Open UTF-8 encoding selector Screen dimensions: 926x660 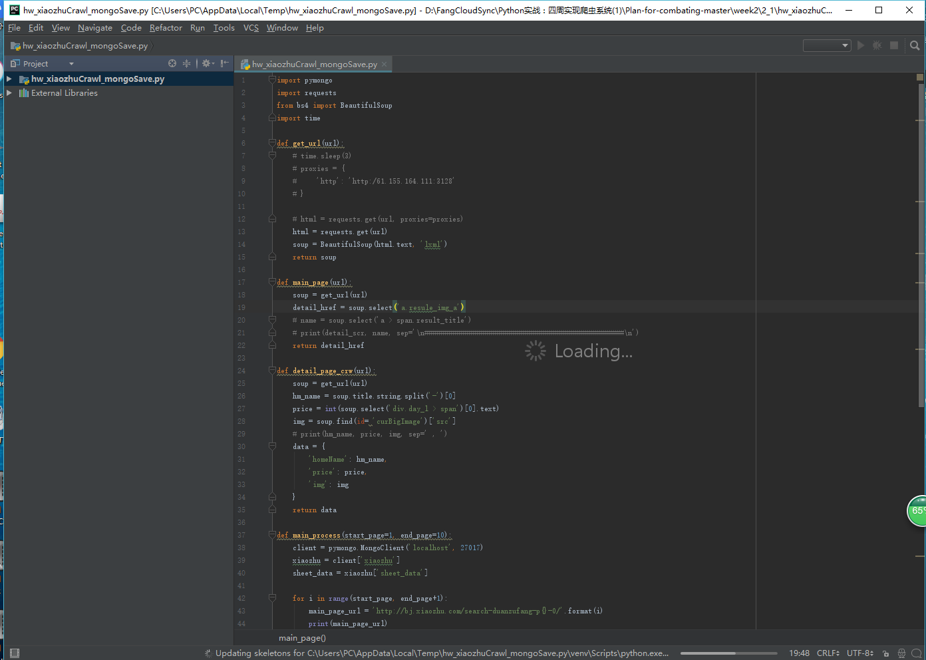point(860,653)
